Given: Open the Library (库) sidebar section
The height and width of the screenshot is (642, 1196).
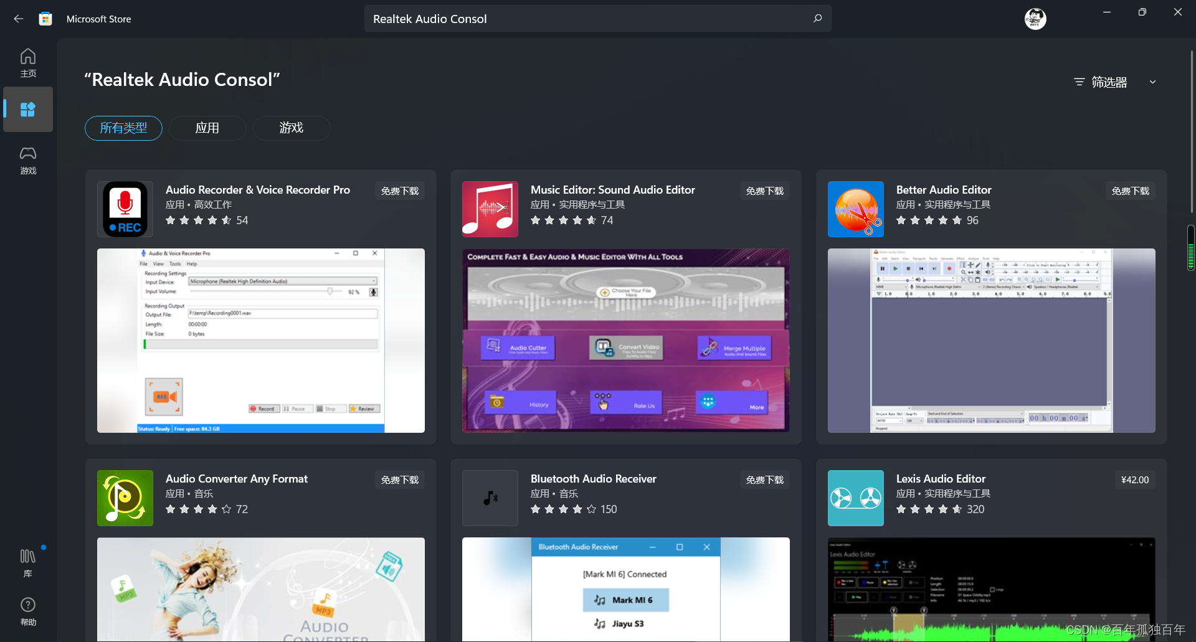Looking at the screenshot, I should pyautogui.click(x=28, y=563).
